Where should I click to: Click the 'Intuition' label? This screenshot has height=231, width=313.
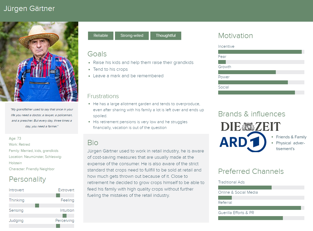(67, 210)
